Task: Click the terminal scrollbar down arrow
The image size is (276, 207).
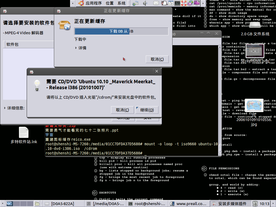Action: (x=220, y=154)
